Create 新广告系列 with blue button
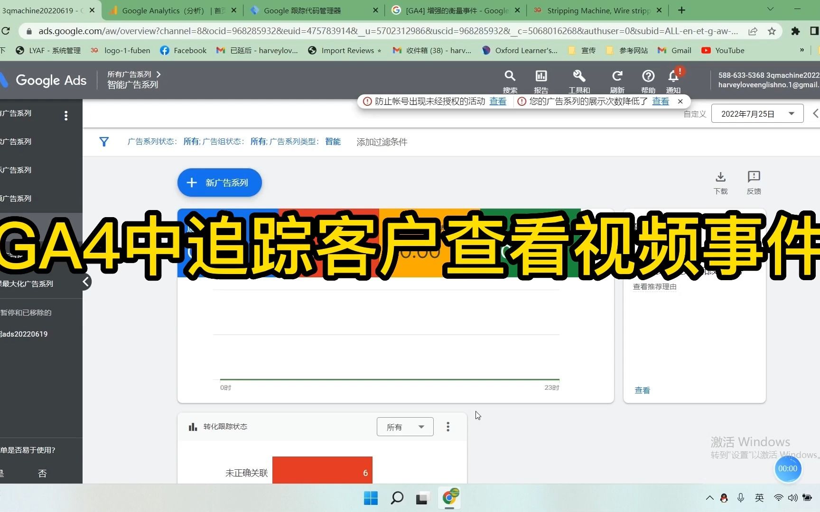Image resolution: width=820 pixels, height=512 pixels. [220, 183]
